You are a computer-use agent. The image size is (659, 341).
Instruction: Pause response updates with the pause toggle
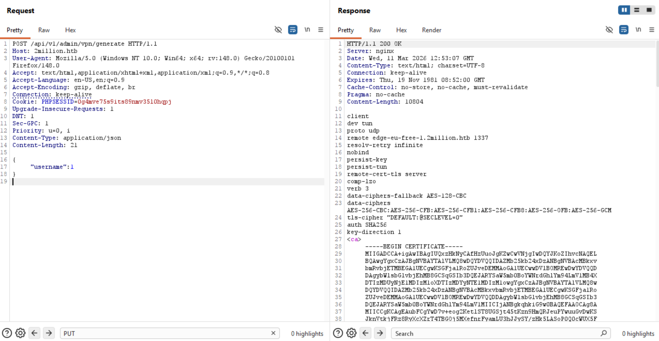click(x=624, y=10)
